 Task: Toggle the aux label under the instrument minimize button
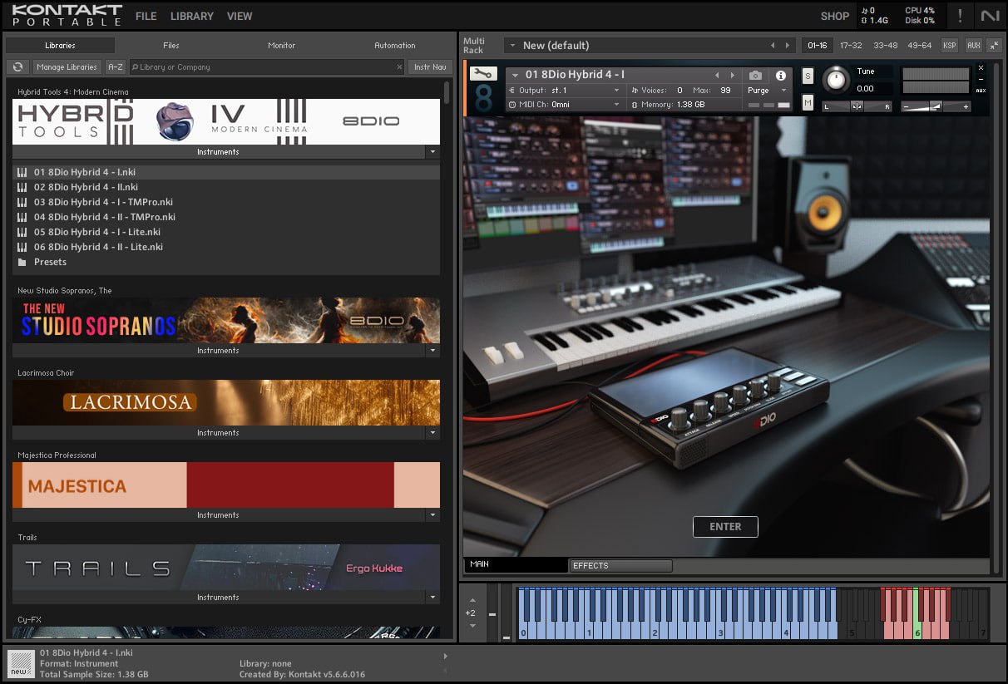pyautogui.click(x=981, y=90)
